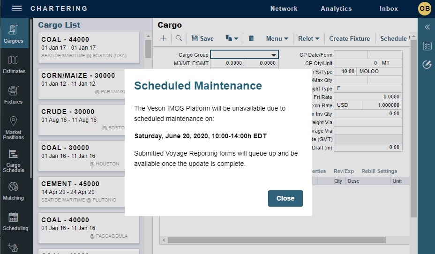Open the Estimates sidebar module
435x254 pixels.
14,64
